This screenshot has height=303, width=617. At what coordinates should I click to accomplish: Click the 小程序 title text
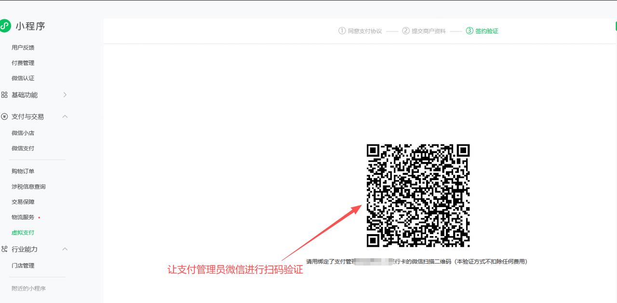tap(30, 26)
